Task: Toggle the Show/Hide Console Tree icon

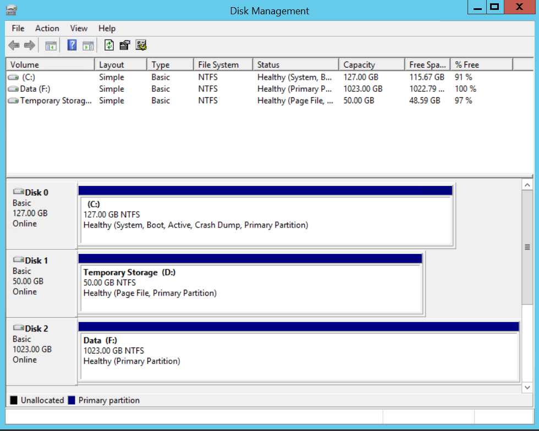Action: point(50,45)
